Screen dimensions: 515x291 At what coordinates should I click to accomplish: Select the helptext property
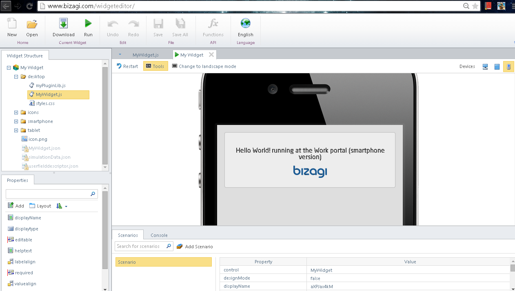tap(20, 251)
